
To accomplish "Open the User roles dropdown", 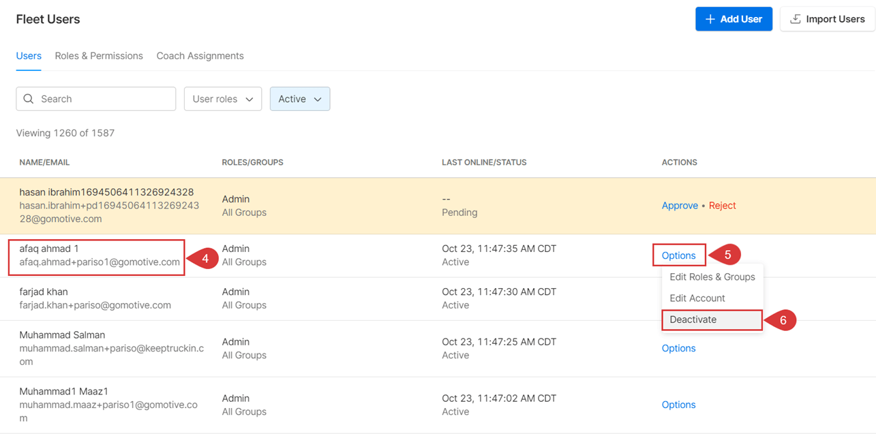I will (222, 99).
